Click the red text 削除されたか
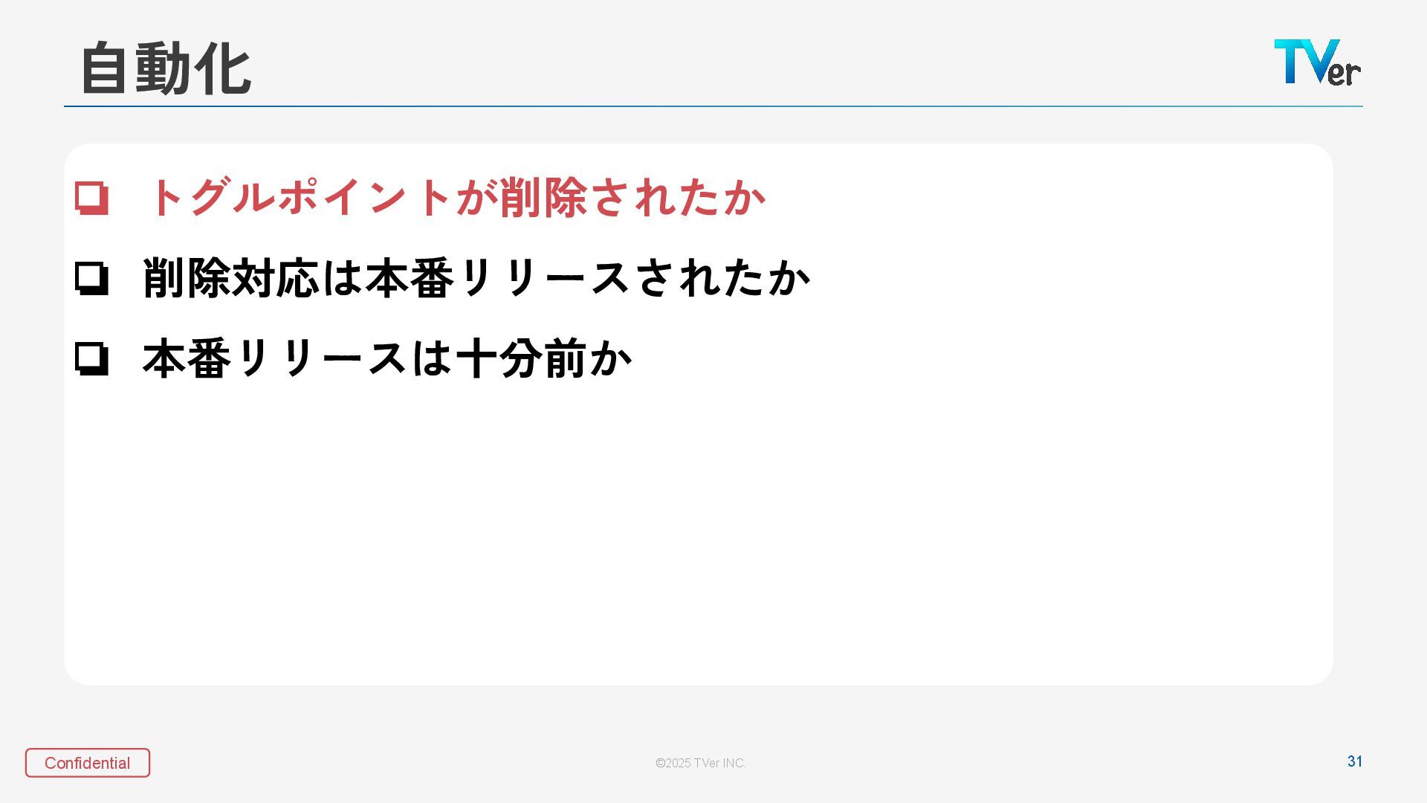 tap(632, 198)
